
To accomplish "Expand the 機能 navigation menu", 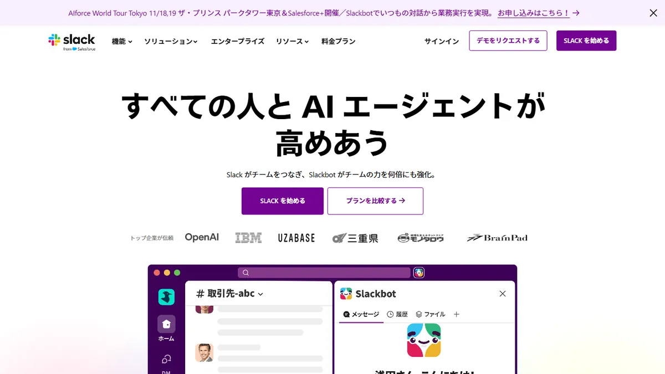I will [122, 41].
